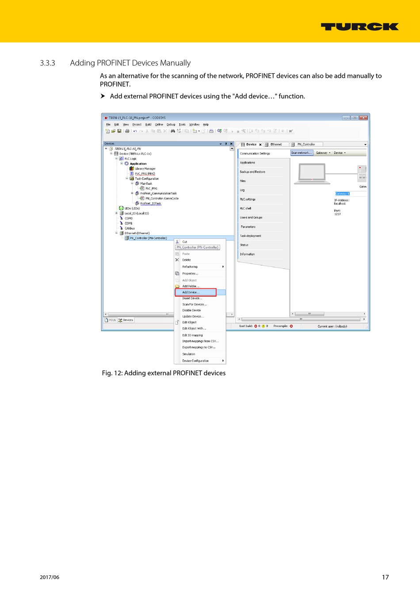The width and height of the screenshot is (420, 594).
Task: Open the POUs bottom tab
Action: (x=110, y=320)
